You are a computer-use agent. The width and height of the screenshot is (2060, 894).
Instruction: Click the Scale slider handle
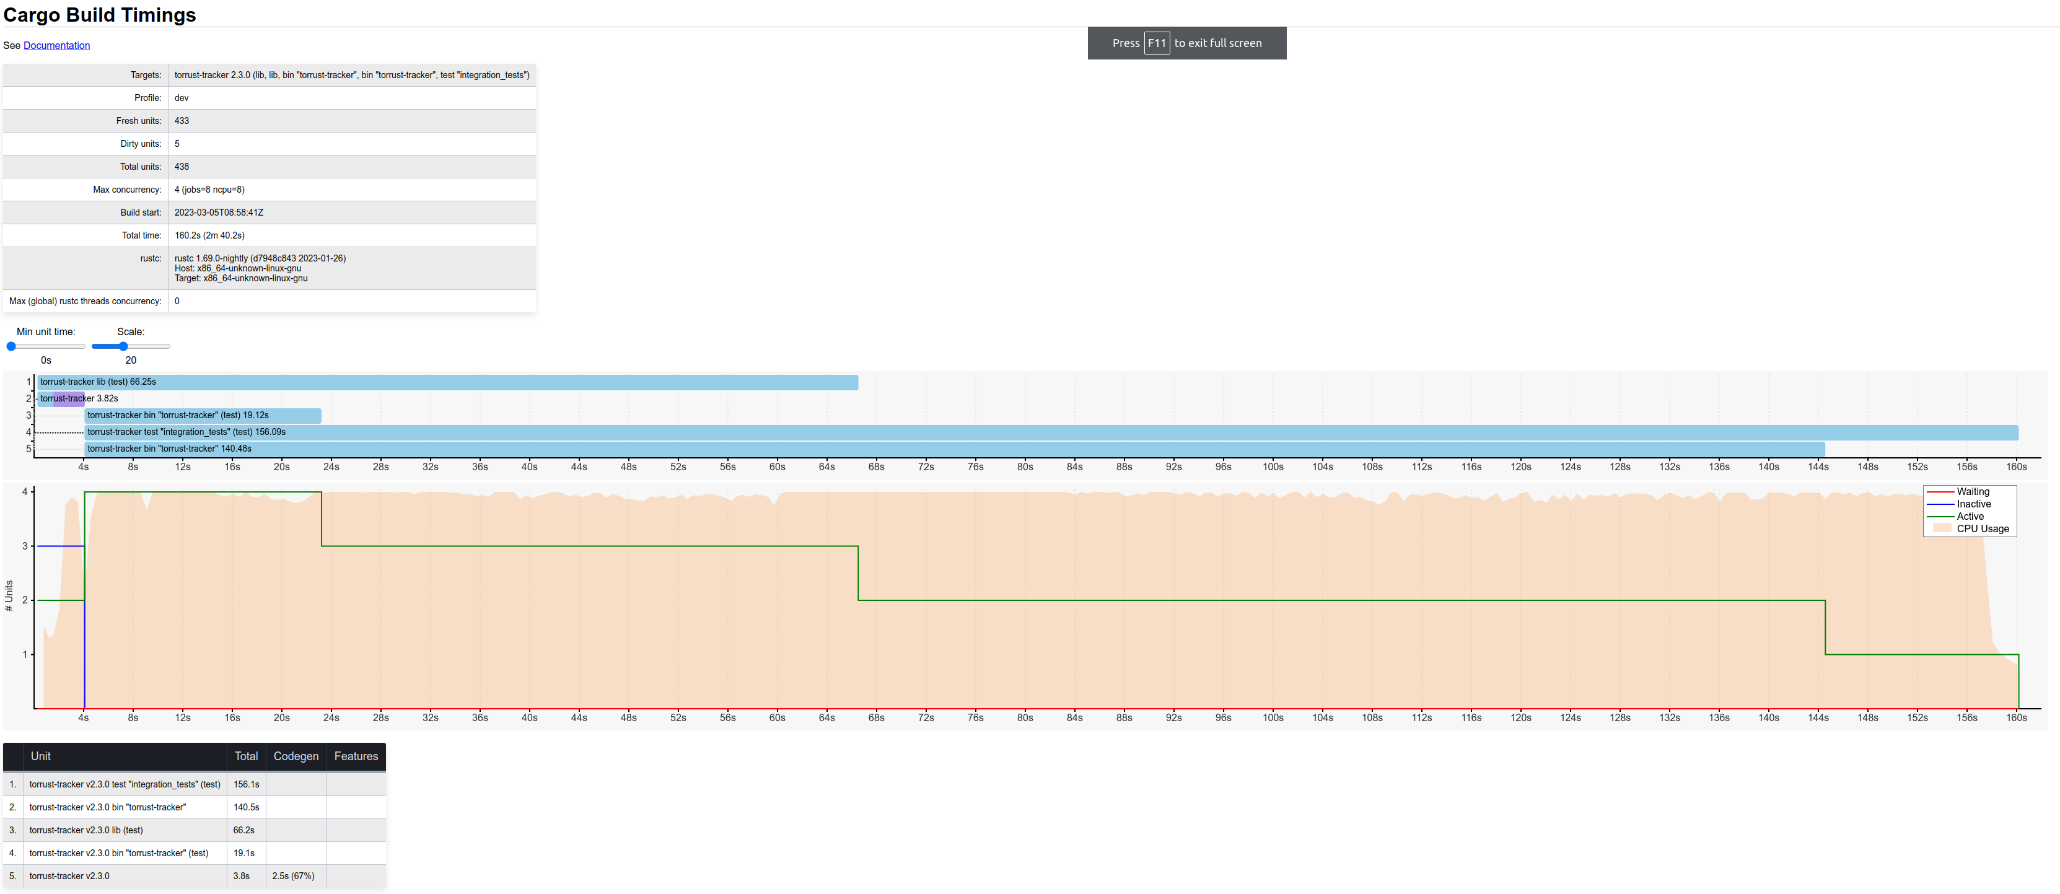coord(123,346)
